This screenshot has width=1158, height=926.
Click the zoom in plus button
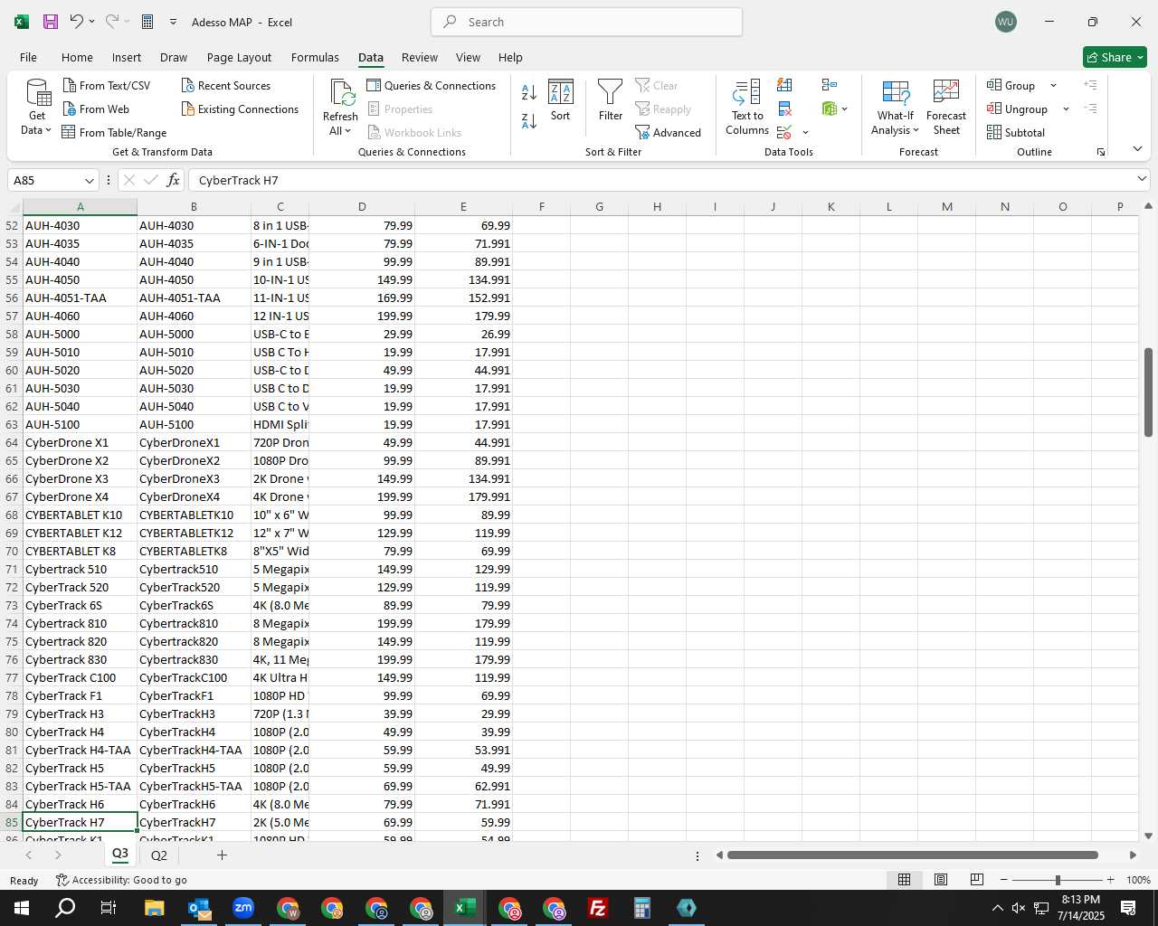pos(1110,880)
